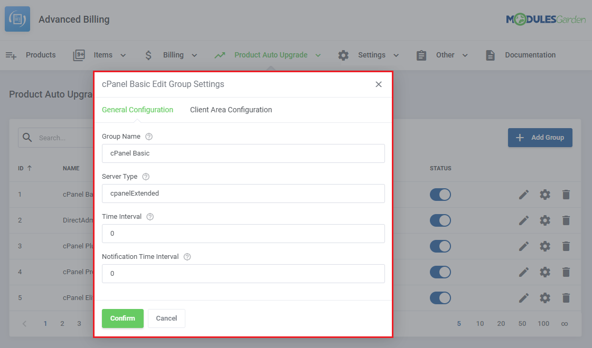Open the Products menu item
This screenshot has width=592, height=348.
click(x=41, y=55)
